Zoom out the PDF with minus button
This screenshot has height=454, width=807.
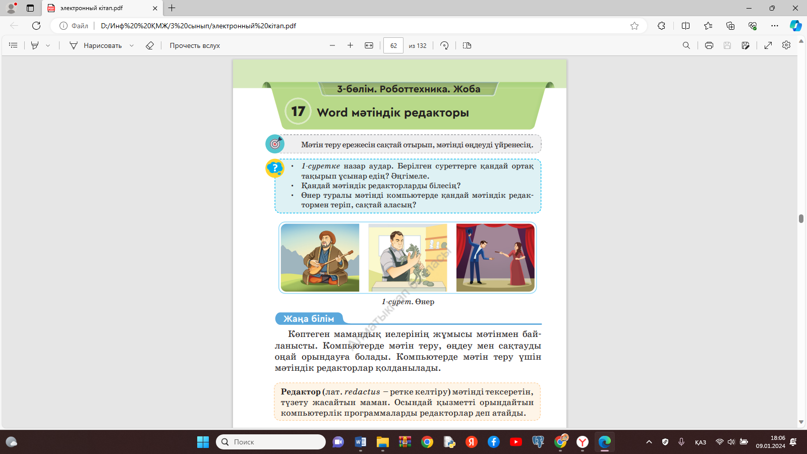click(332, 45)
